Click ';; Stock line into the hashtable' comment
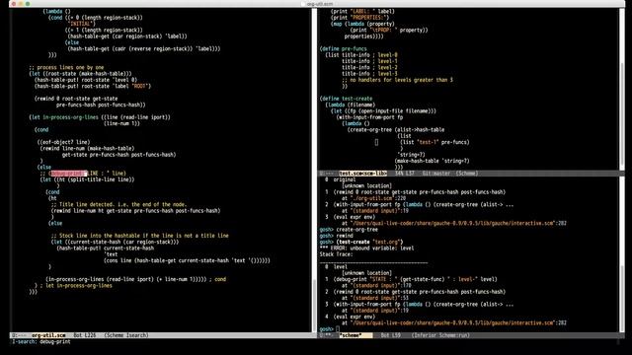The width and height of the screenshot is (632, 355). click(139, 236)
